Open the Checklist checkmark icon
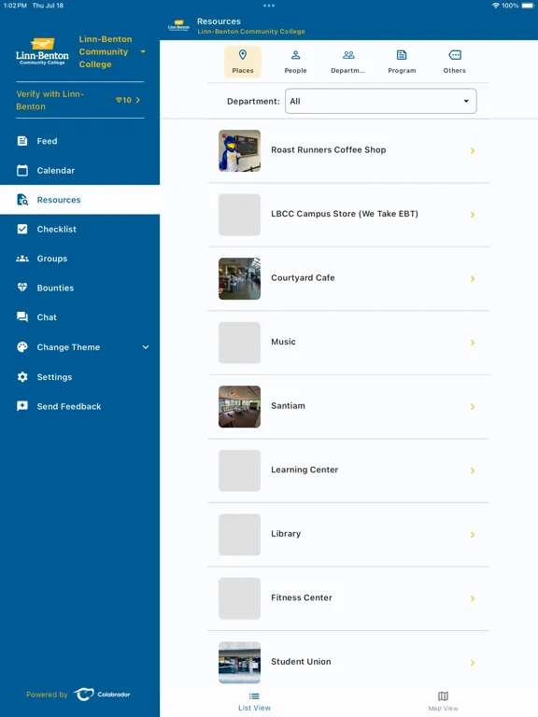Viewport: 538px width, 717px height. tap(22, 229)
